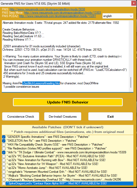Image resolution: width=137 pixels, height=188 pixels.
Task: Click '1 possible consistence issues' line
Action: point(21,87)
